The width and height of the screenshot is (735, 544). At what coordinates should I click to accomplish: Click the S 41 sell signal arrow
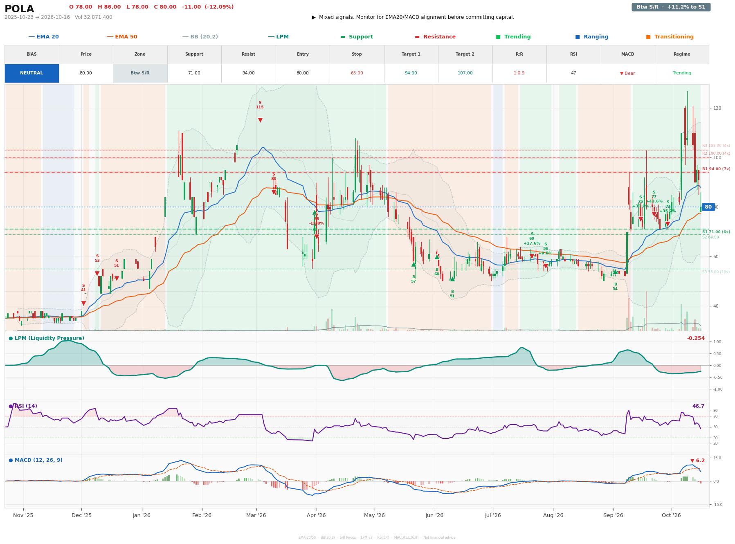[x=83, y=303]
